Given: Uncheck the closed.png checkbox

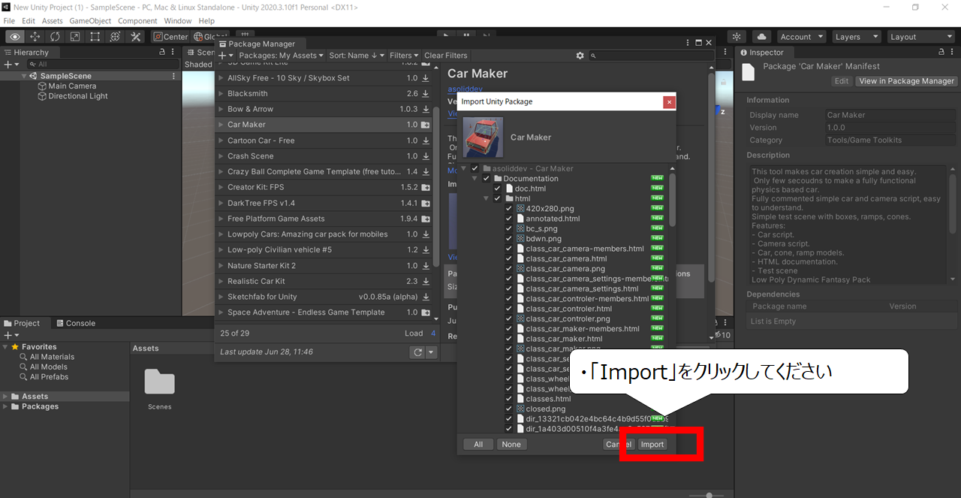Looking at the screenshot, I should coord(509,409).
